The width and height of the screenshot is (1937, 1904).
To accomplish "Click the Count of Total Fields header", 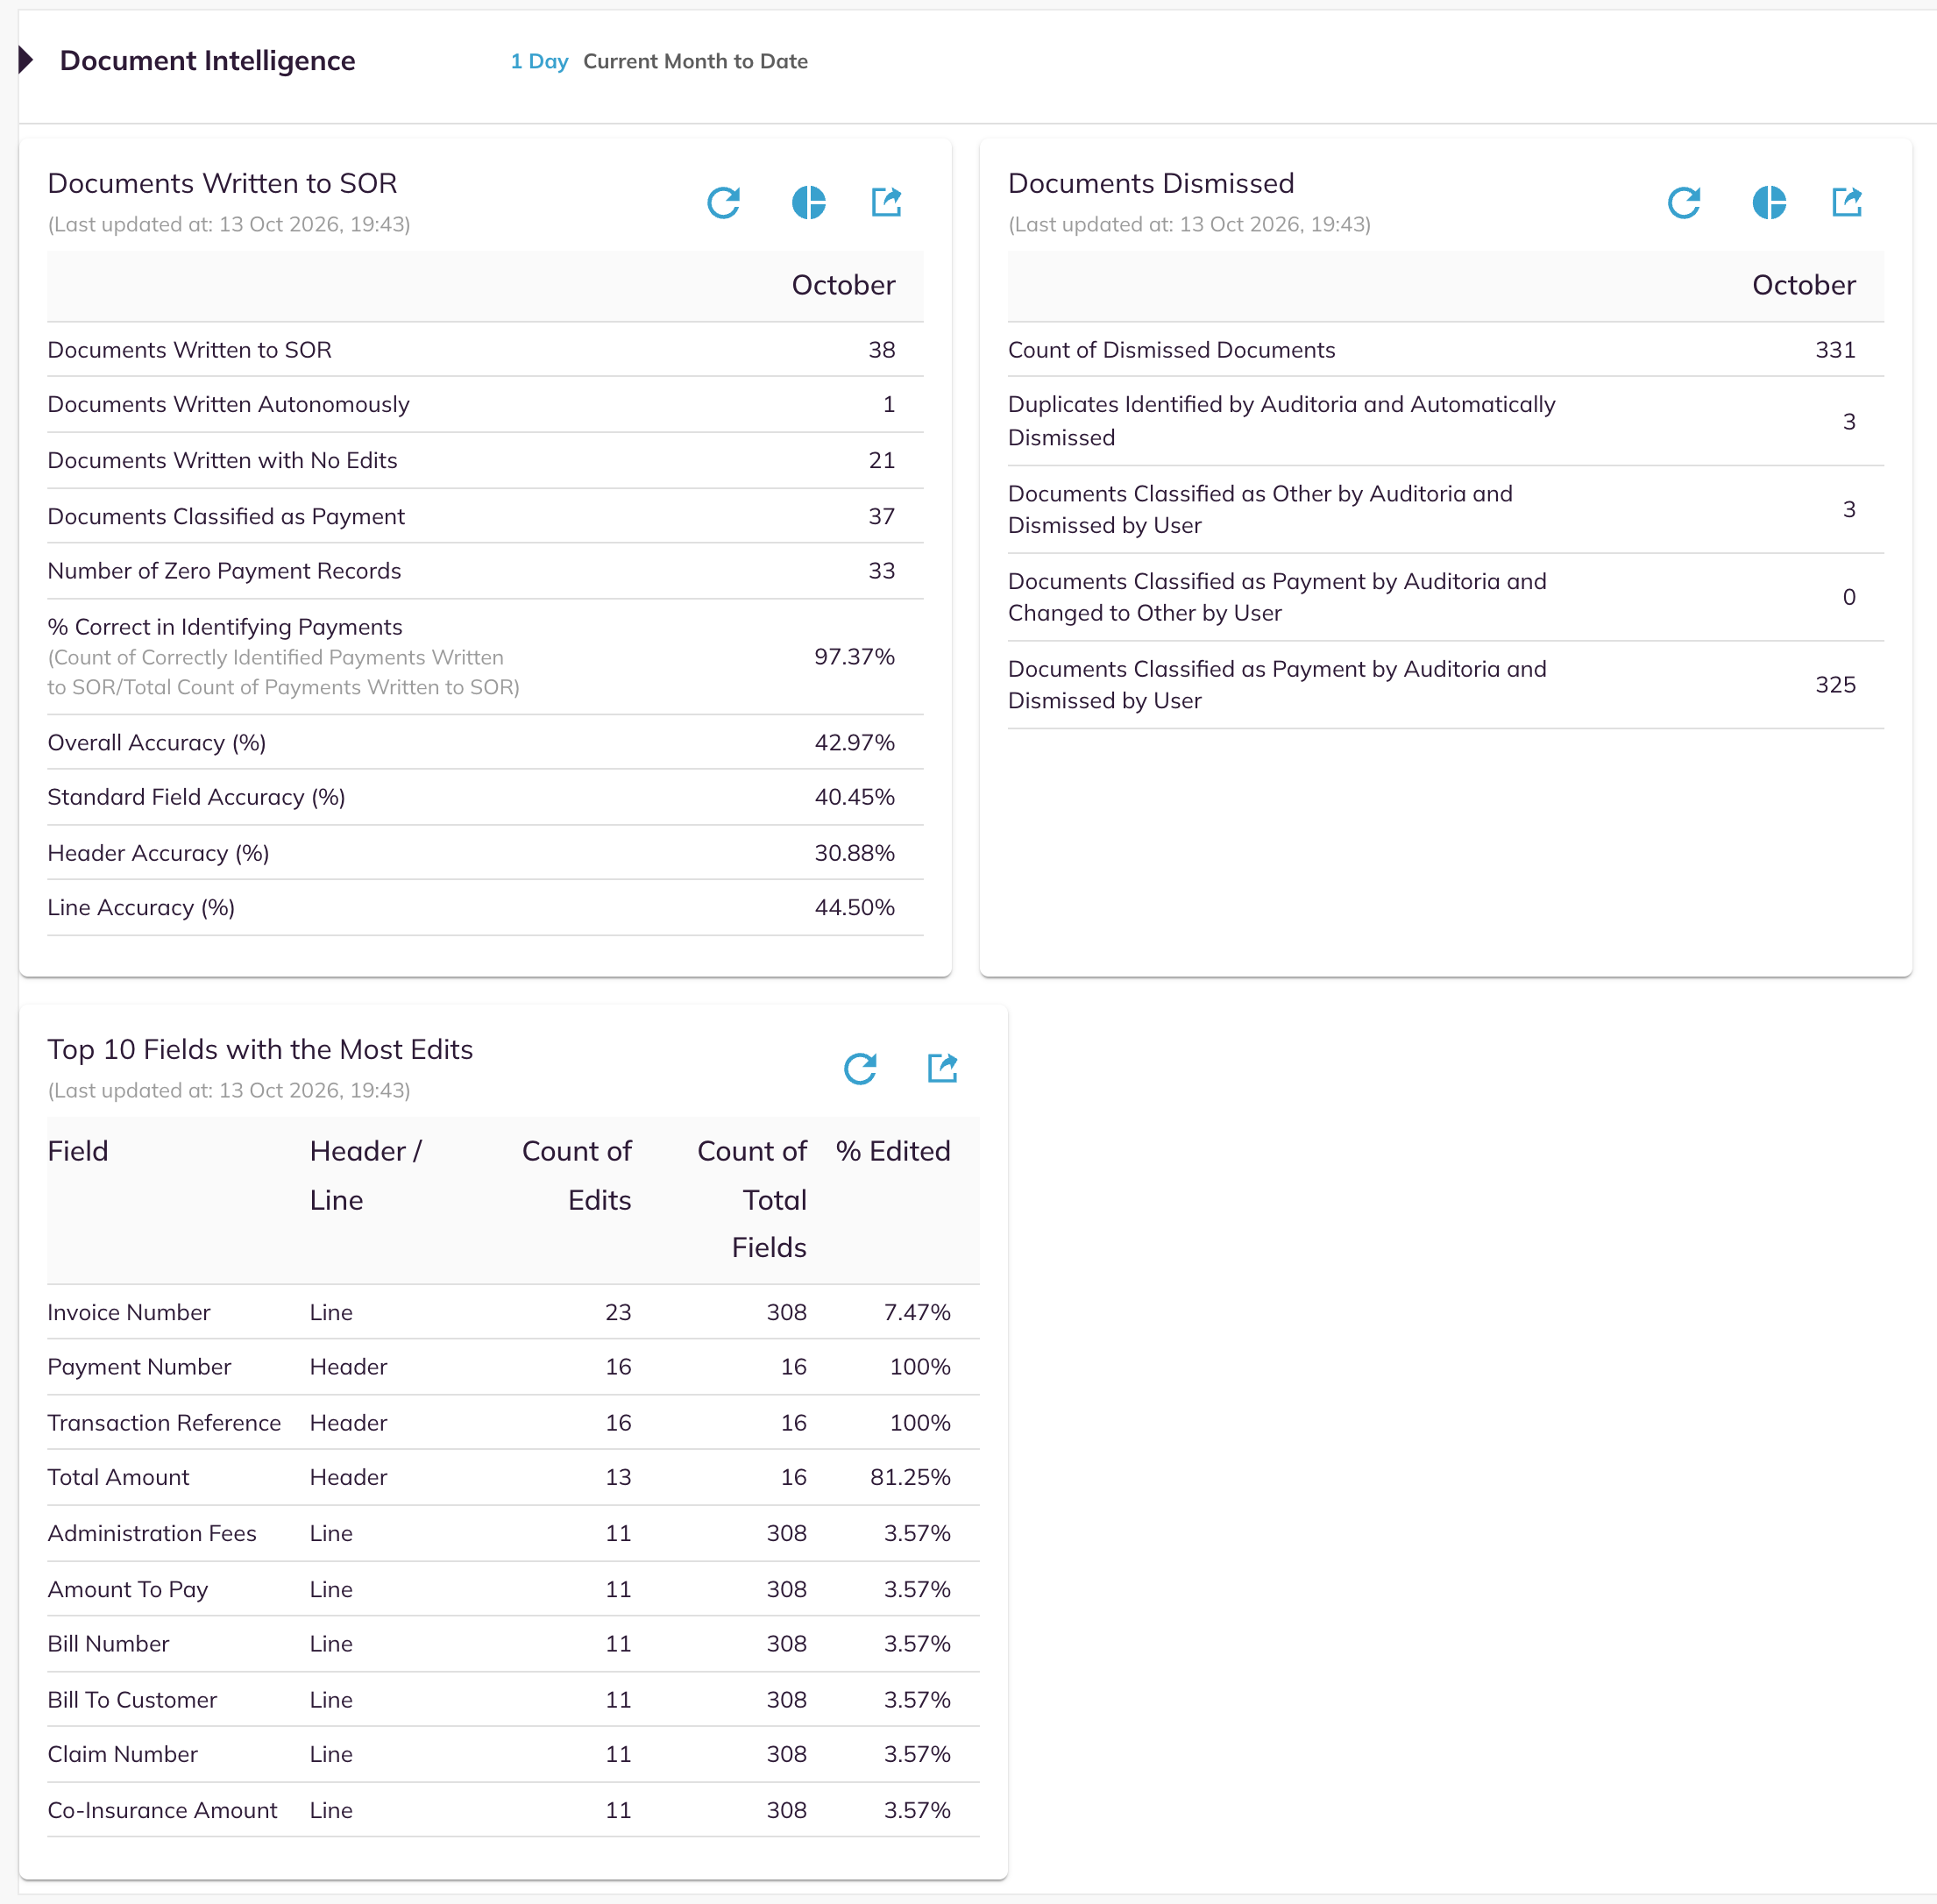I will (752, 1199).
